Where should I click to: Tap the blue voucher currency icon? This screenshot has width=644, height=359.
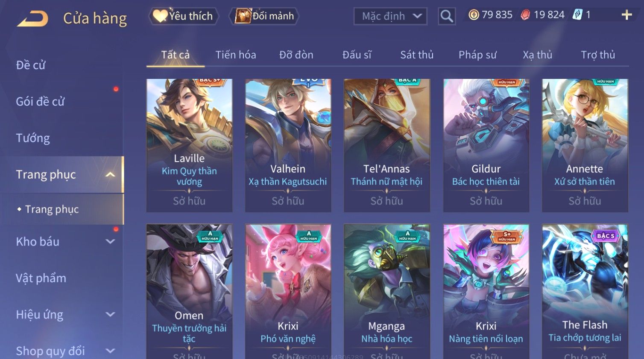coord(577,15)
